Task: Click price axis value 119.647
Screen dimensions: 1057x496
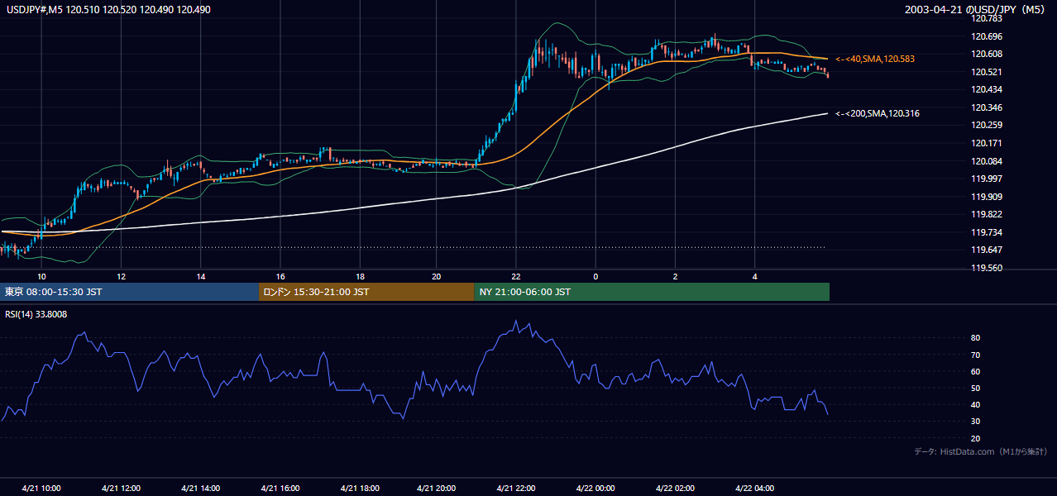Action: (988, 250)
